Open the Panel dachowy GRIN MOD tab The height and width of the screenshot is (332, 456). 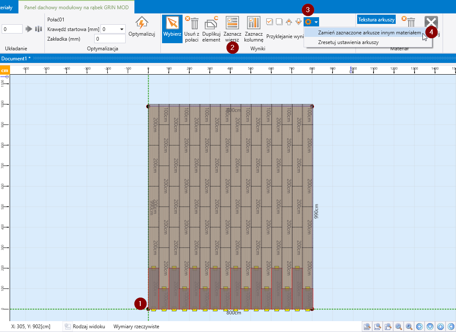click(77, 7)
